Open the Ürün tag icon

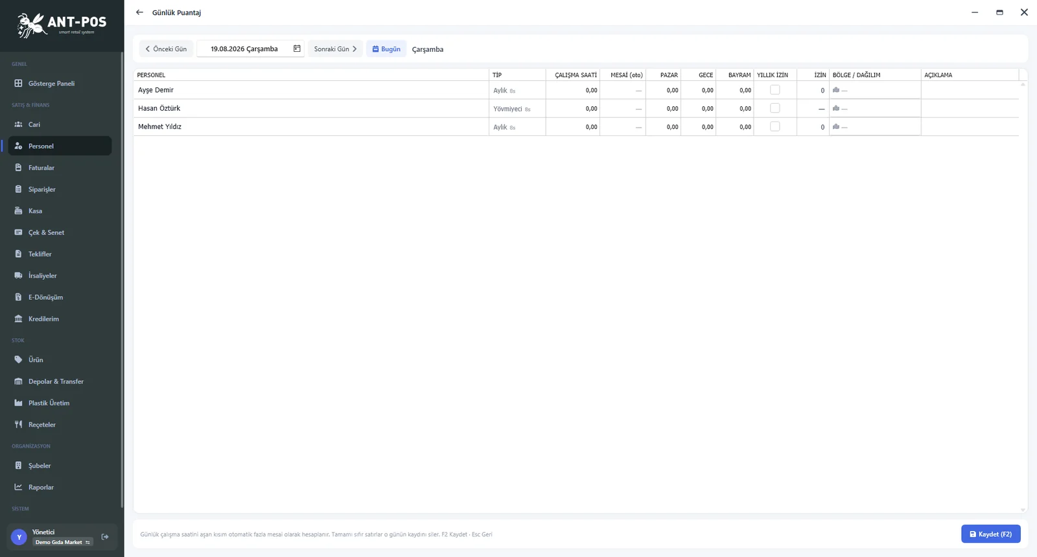click(18, 360)
